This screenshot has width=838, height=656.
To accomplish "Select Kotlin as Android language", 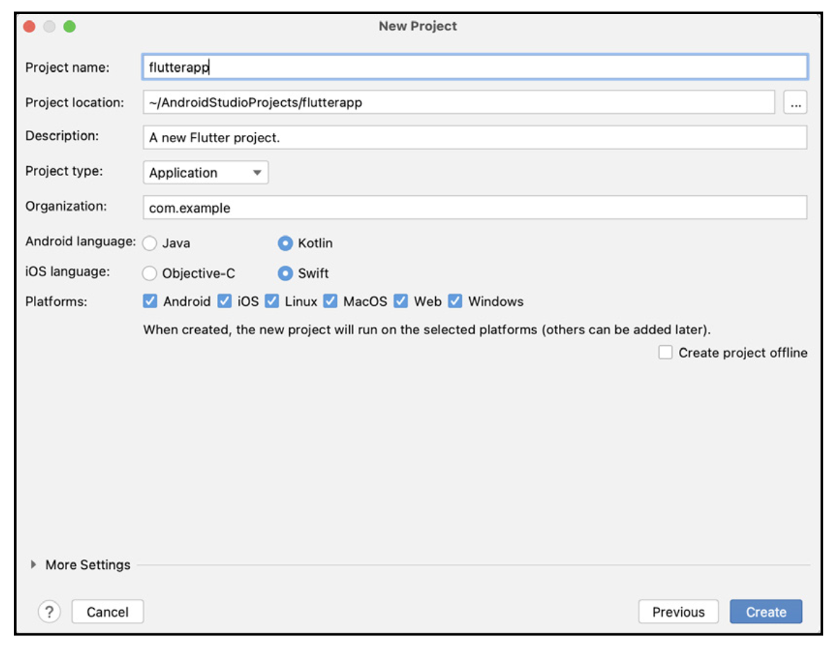I will coord(285,243).
